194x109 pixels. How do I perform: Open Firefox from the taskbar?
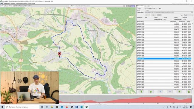pos(67,107)
